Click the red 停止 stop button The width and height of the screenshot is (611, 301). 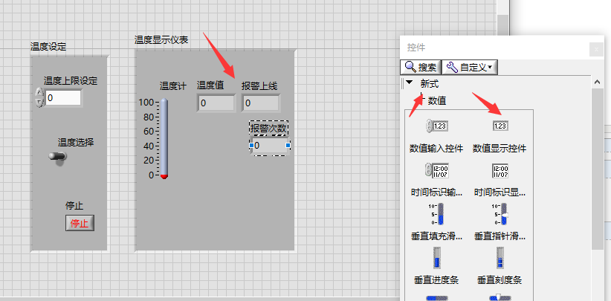click(80, 224)
